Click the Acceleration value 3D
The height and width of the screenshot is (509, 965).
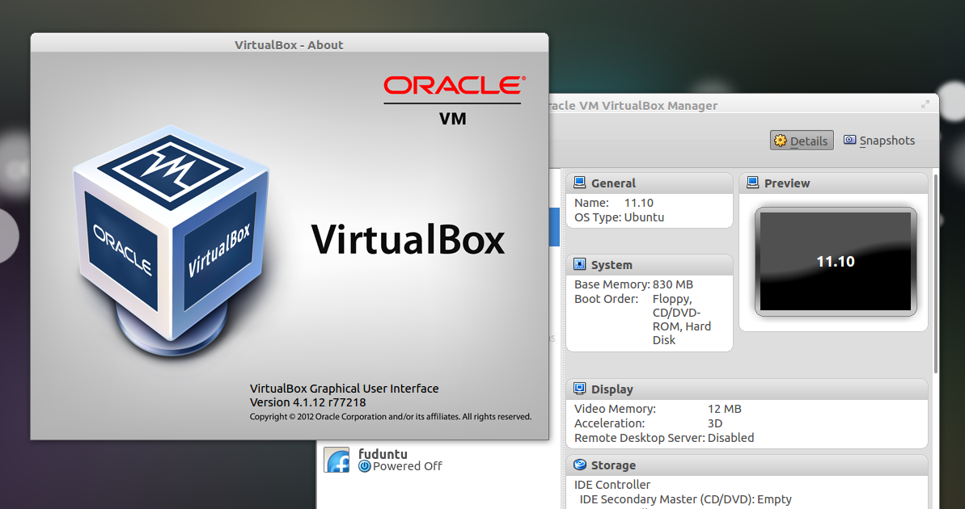(715, 423)
